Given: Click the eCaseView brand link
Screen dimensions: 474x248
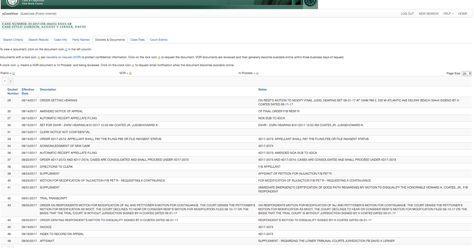Looking at the screenshot, I should tap(10, 14).
